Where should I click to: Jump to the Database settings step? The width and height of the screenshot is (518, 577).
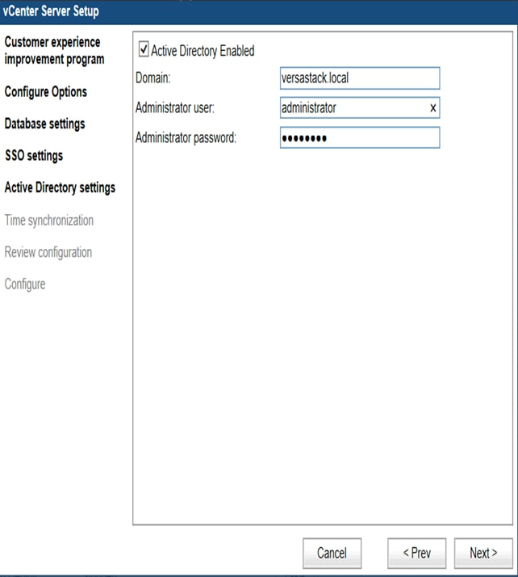tap(44, 124)
